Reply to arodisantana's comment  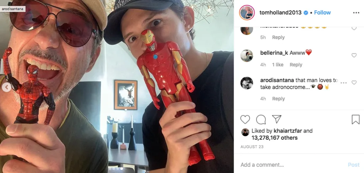pos(278,99)
